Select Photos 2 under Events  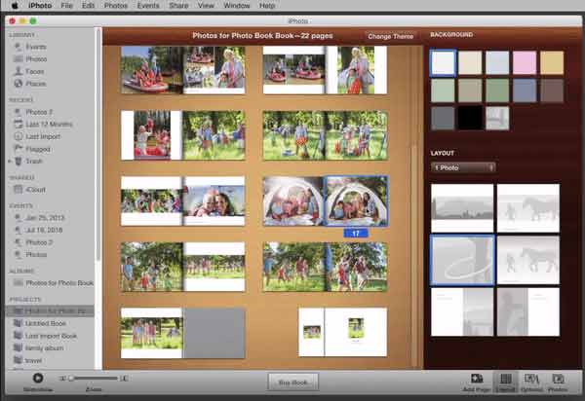(x=39, y=242)
